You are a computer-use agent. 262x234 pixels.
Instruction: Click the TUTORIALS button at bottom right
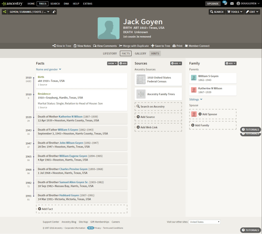pyautogui.click(x=250, y=230)
